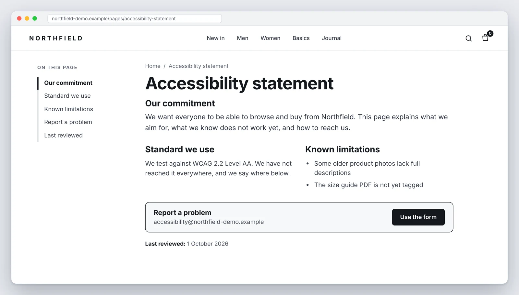Click the Standard we use heading
The image size is (519, 295).
pyautogui.click(x=180, y=149)
